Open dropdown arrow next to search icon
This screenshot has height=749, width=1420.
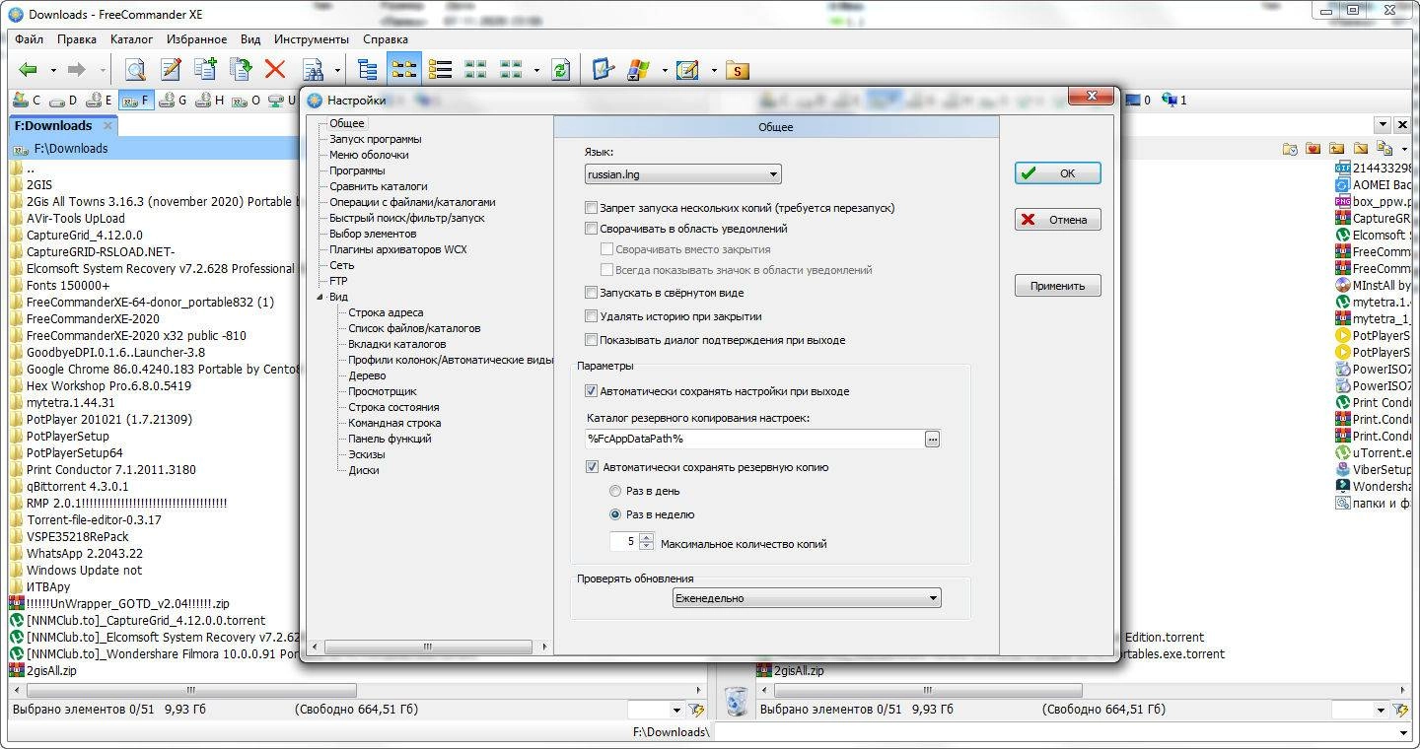click(x=337, y=70)
